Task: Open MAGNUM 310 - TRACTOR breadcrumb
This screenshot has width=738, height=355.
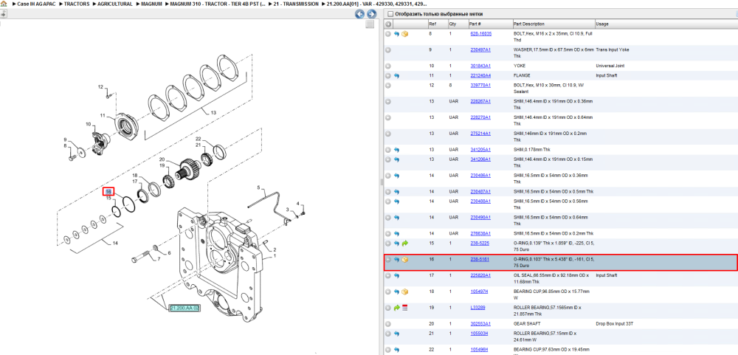Action: pyautogui.click(x=218, y=4)
